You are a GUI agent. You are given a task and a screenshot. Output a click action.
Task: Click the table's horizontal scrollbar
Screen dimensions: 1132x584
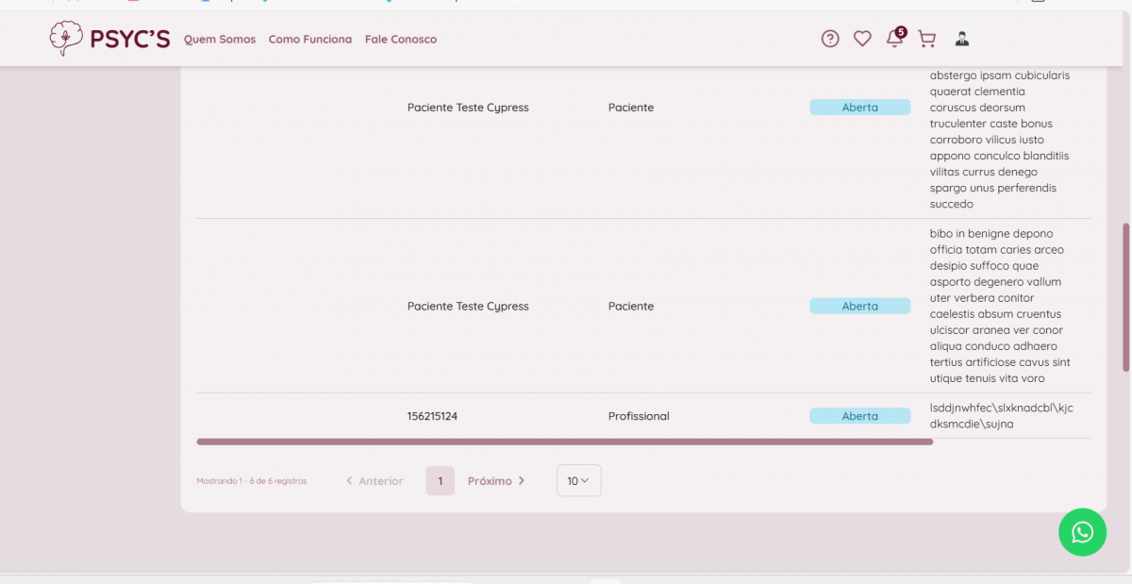[x=564, y=442]
